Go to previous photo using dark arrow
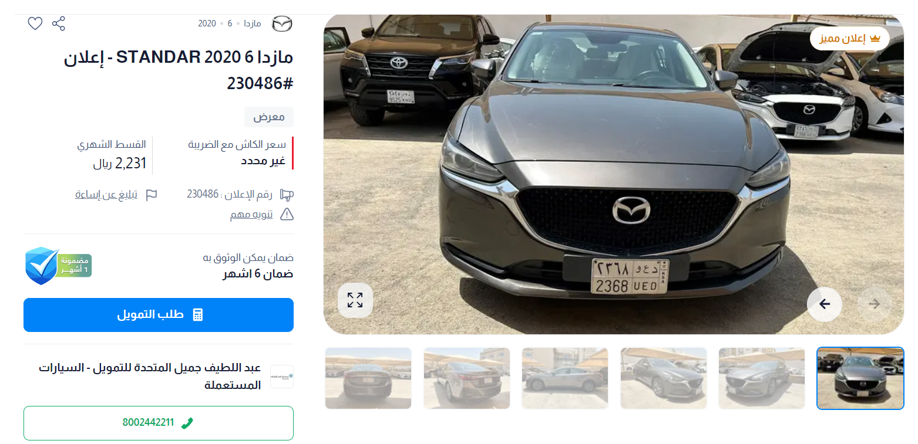Screen dimensions: 918x444 click(824, 304)
